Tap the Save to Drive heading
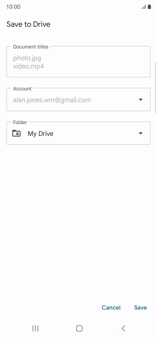 tap(28, 24)
